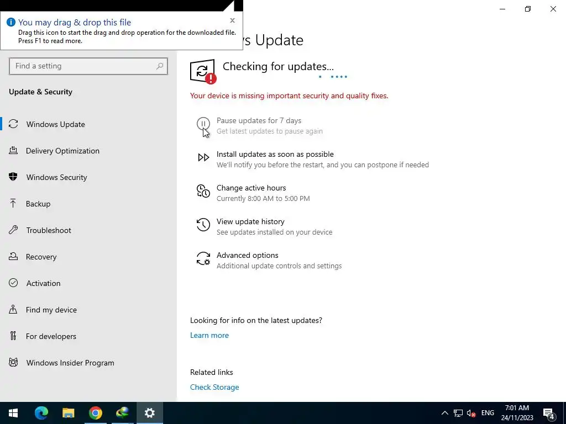Launch Google Chrome from taskbar
The width and height of the screenshot is (566, 424).
click(95, 413)
